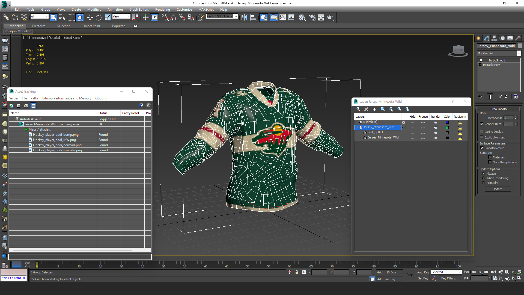Click the Set Key button

click(x=423, y=278)
